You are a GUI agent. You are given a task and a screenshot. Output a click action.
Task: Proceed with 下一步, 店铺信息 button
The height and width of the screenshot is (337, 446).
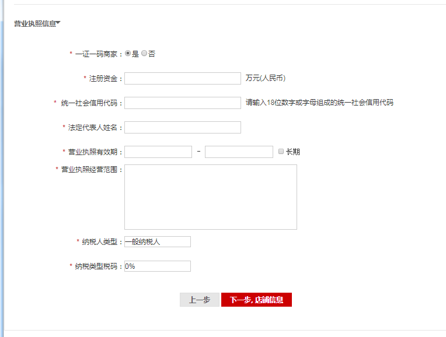256,300
